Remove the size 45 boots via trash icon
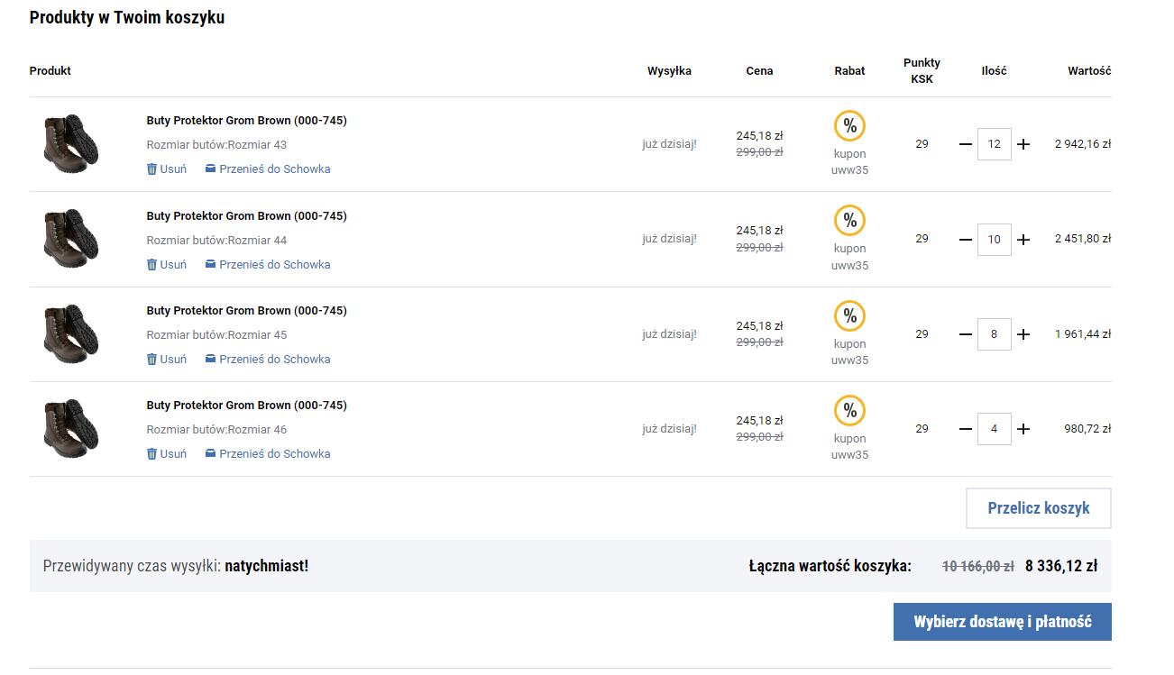 click(152, 360)
